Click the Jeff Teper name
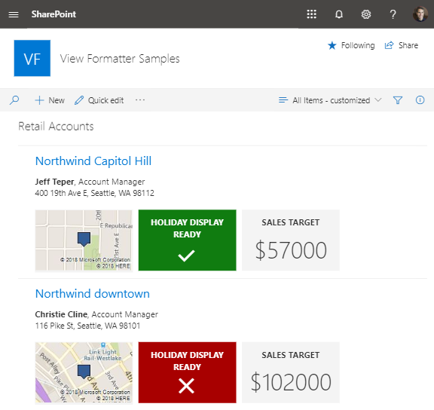The height and width of the screenshot is (410, 434). (54, 182)
